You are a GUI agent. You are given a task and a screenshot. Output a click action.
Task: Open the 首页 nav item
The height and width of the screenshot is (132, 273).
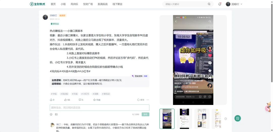point(53,4)
